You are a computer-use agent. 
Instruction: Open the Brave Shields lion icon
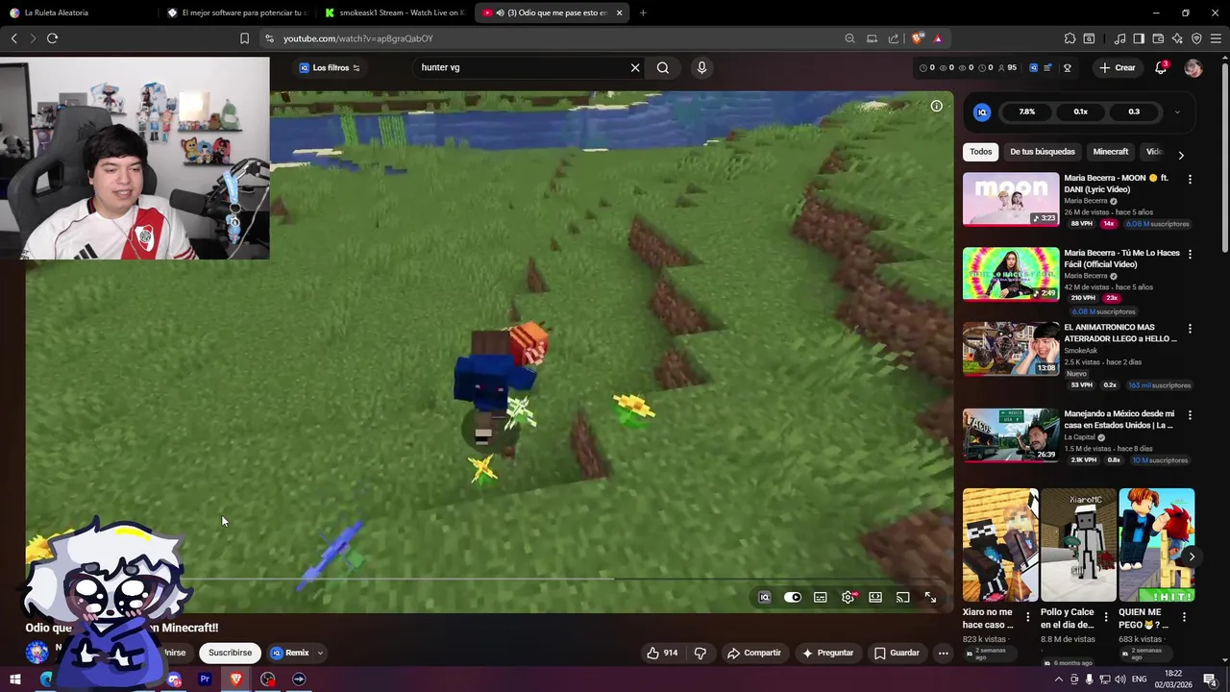(x=918, y=38)
